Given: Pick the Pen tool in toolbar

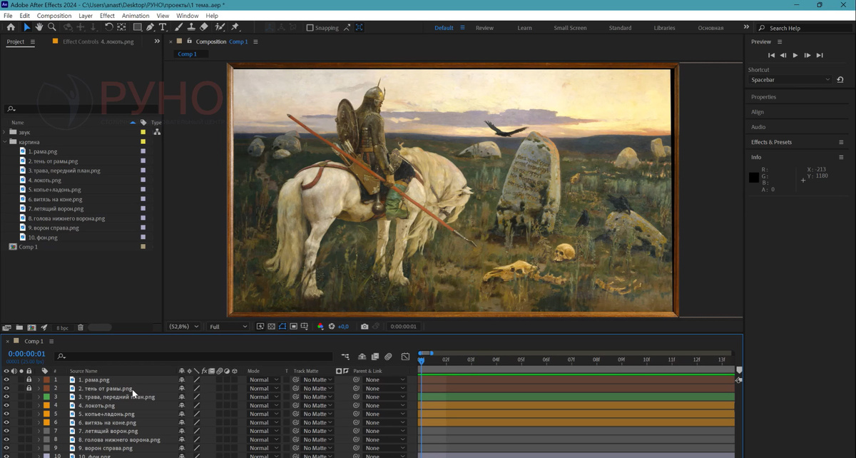Looking at the screenshot, I should (x=150, y=27).
